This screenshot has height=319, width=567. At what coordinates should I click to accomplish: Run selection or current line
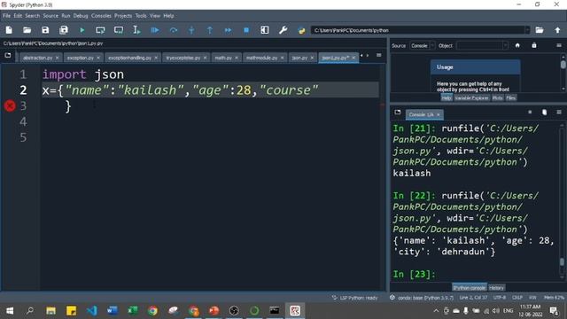tap(136, 30)
